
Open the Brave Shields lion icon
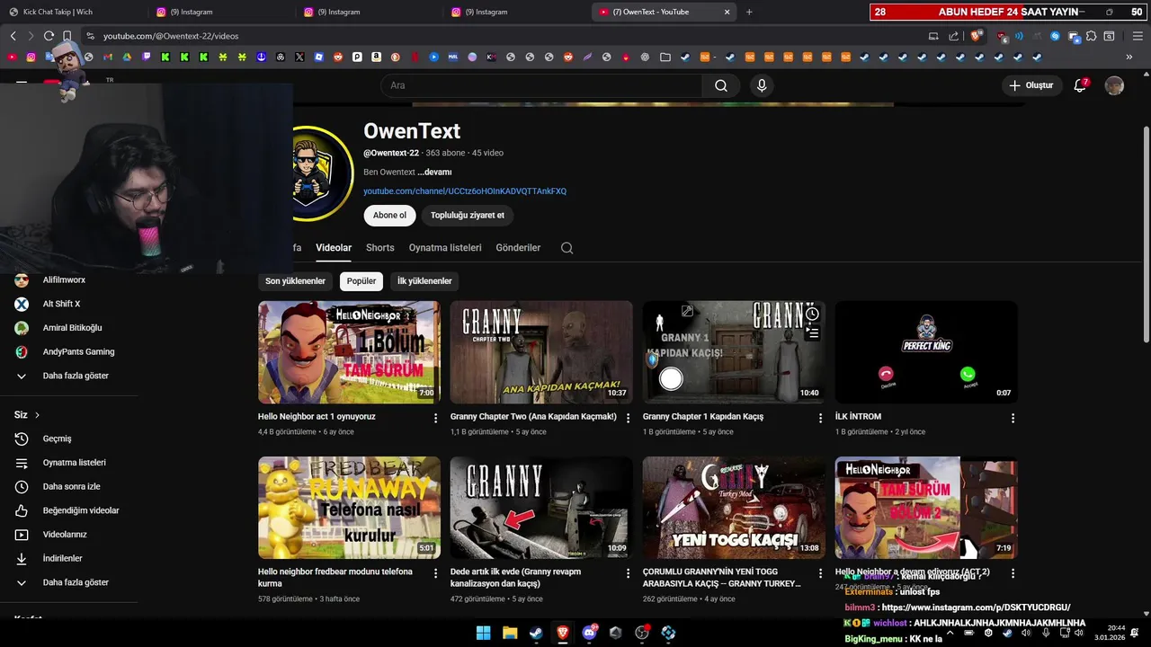click(977, 36)
